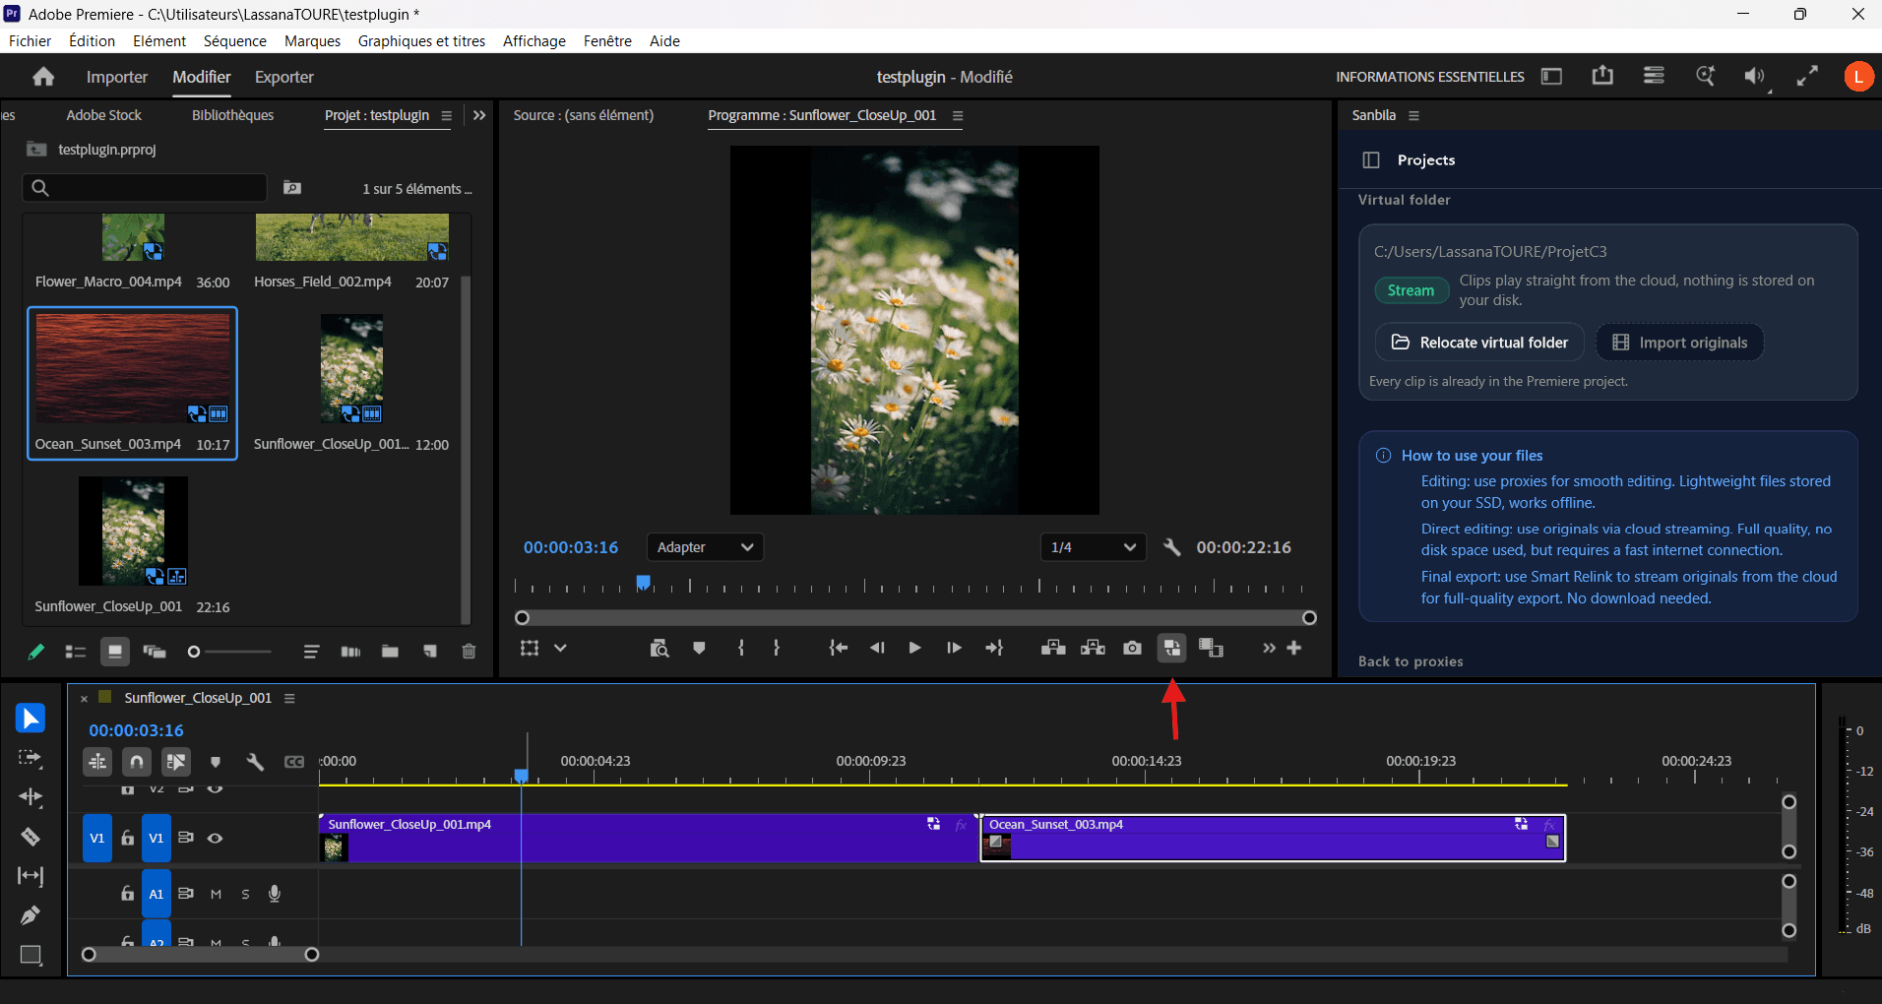This screenshot has width=1882, height=1004.
Task: Expand Program monitor transport overflow chevrons
Action: click(1269, 648)
